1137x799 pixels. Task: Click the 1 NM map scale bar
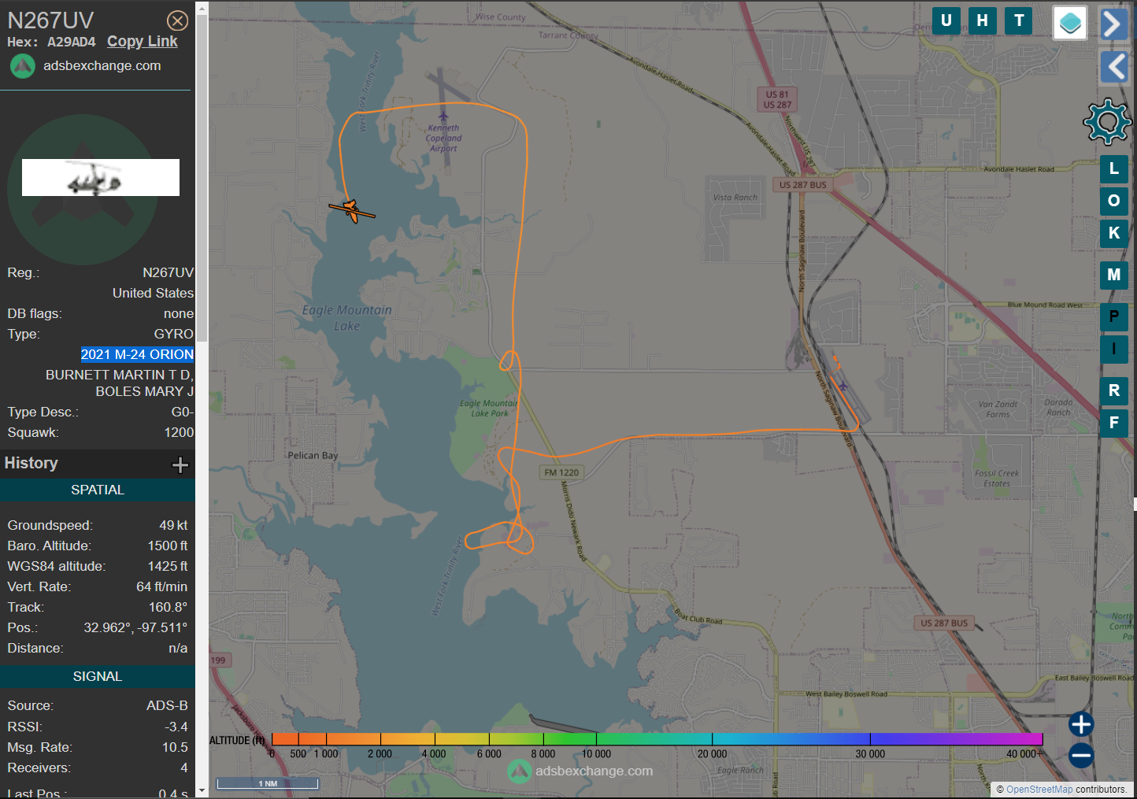coord(268,783)
